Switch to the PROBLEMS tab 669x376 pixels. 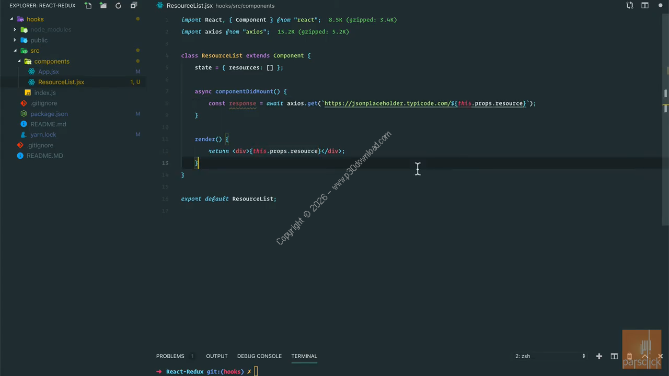pos(170,356)
